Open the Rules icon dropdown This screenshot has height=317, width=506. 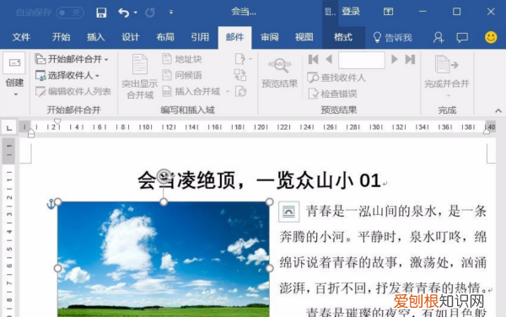[243, 59]
